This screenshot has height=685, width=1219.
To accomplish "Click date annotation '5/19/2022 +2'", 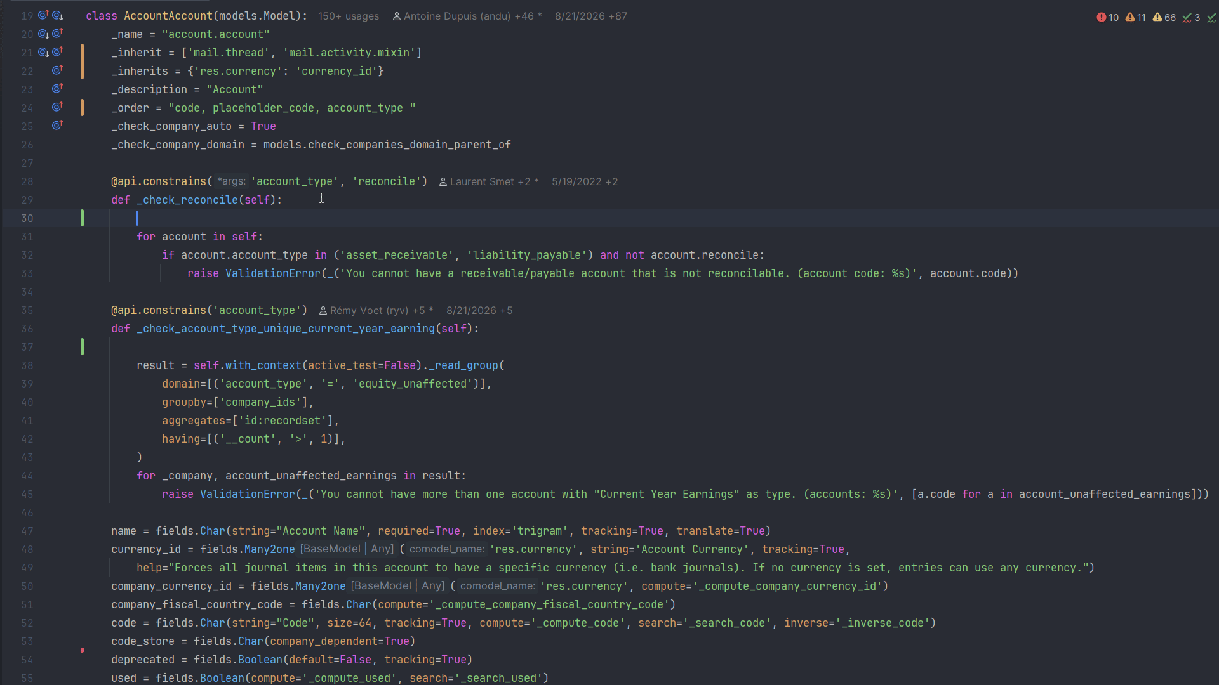I will click(x=585, y=181).
